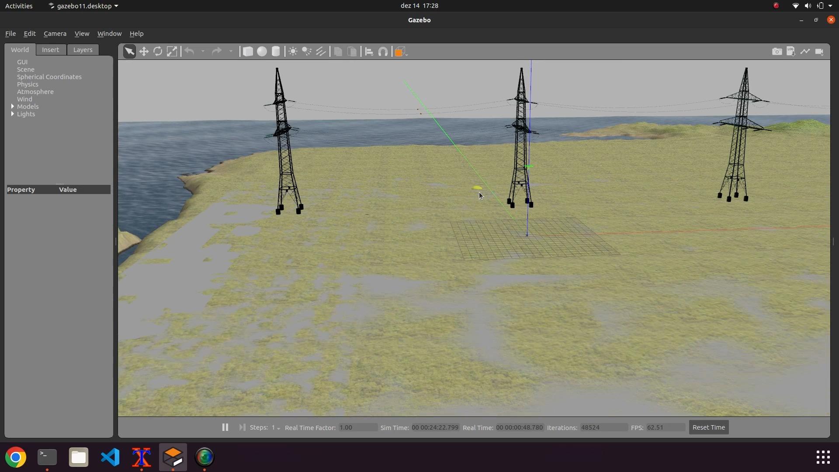Open the orange cube view angle tool
Image resolution: width=839 pixels, height=472 pixels.
coord(401,52)
